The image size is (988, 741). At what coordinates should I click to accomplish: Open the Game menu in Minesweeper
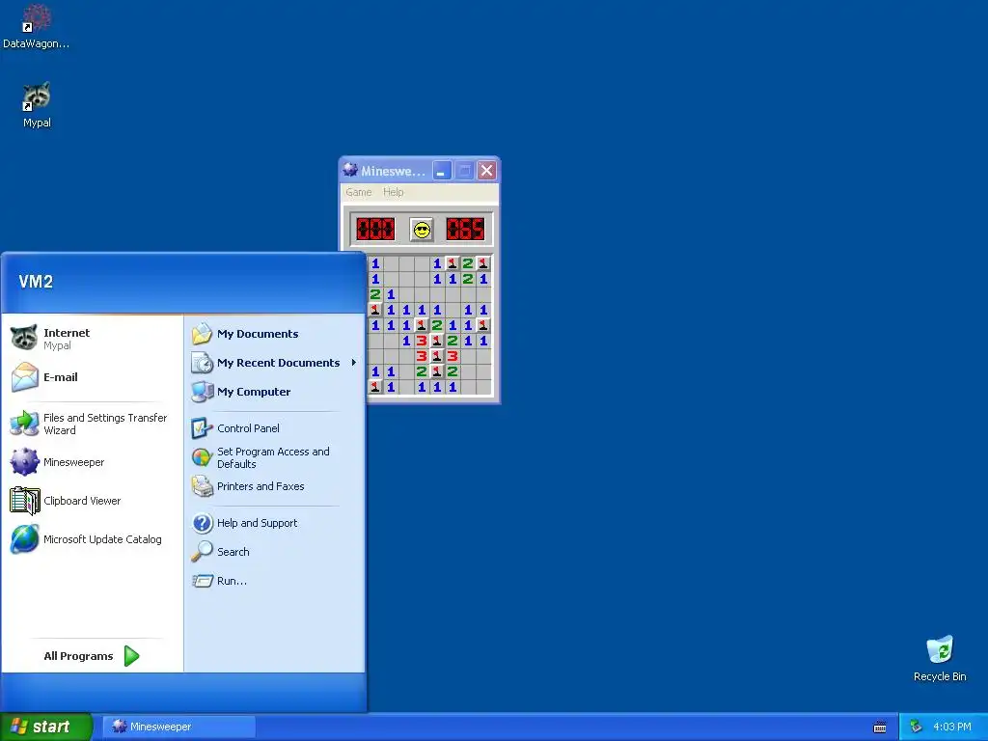click(x=359, y=192)
